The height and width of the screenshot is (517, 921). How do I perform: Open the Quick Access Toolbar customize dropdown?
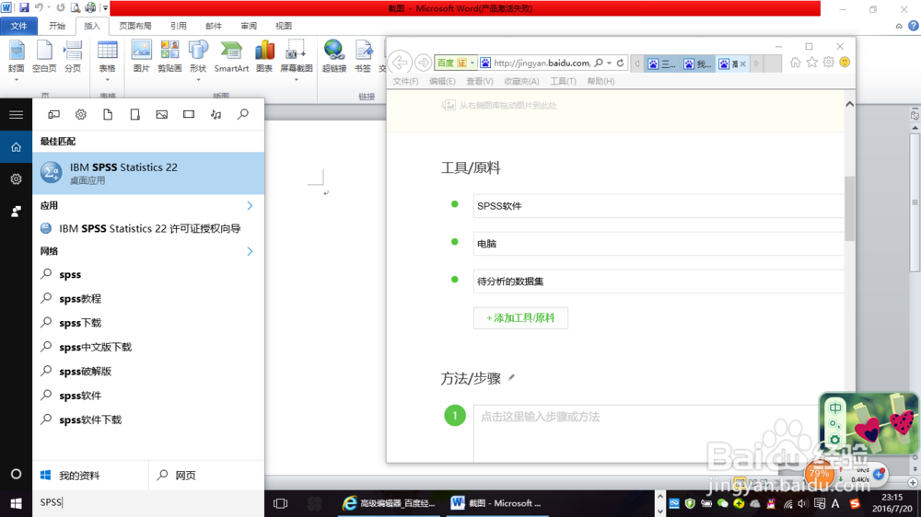(105, 8)
